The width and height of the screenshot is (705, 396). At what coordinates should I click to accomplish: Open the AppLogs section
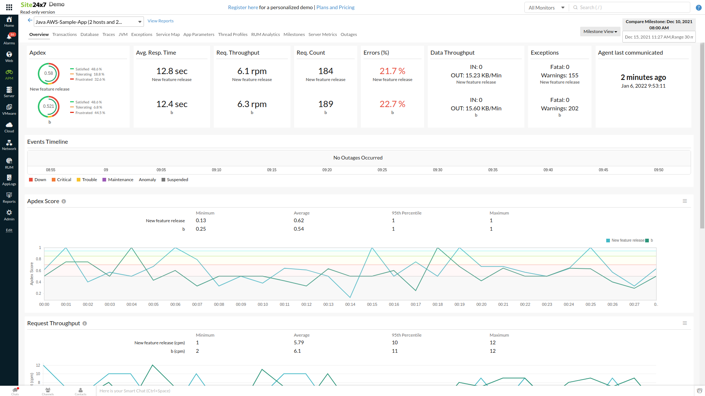coord(9,180)
